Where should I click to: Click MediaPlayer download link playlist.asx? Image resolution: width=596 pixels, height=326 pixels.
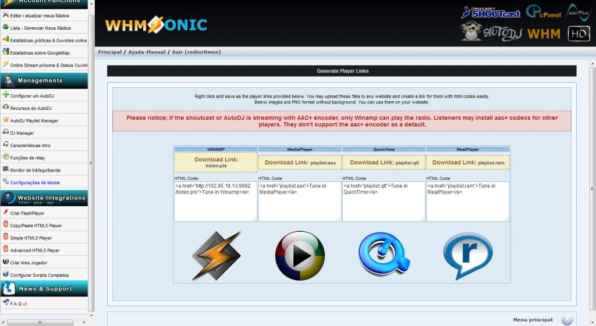[300, 163]
